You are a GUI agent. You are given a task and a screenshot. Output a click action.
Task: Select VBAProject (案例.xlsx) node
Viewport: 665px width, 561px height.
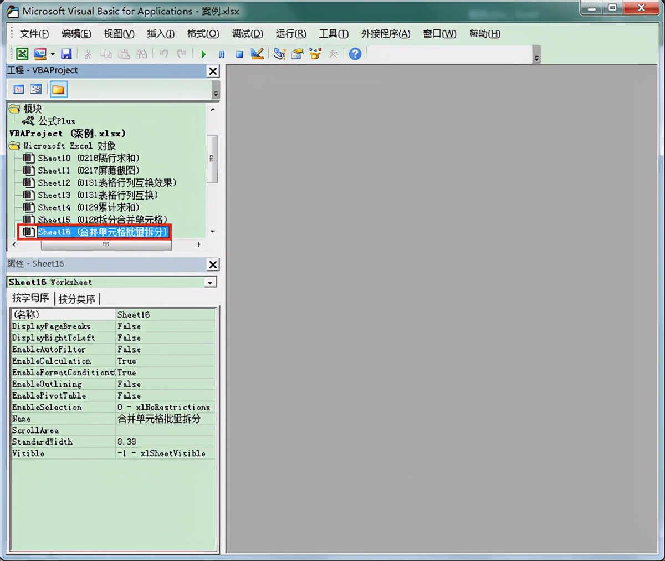coord(68,133)
